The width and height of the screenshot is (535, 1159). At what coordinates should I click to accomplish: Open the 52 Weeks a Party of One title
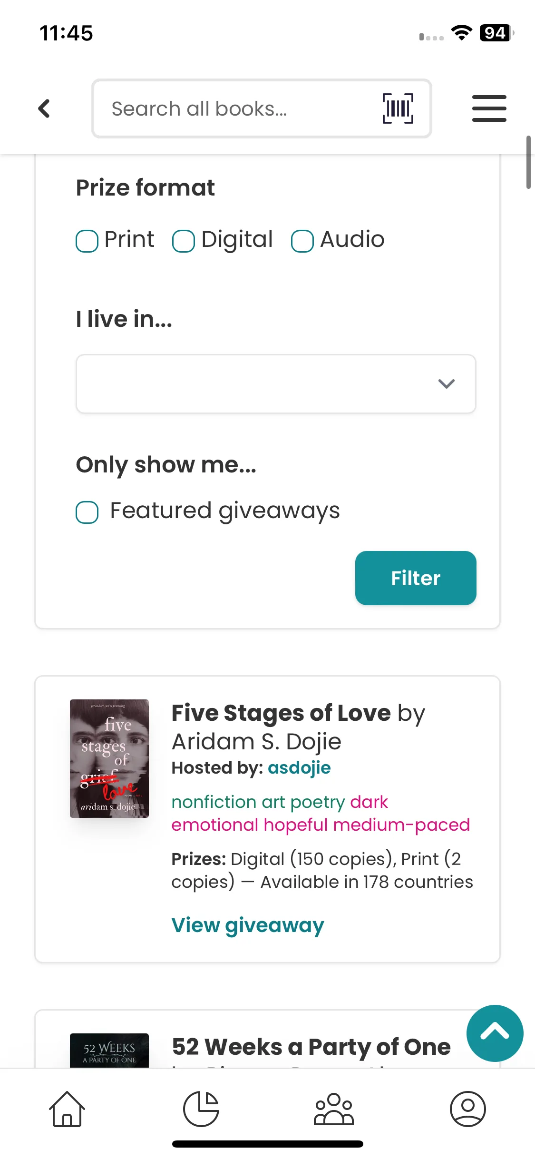(311, 1047)
